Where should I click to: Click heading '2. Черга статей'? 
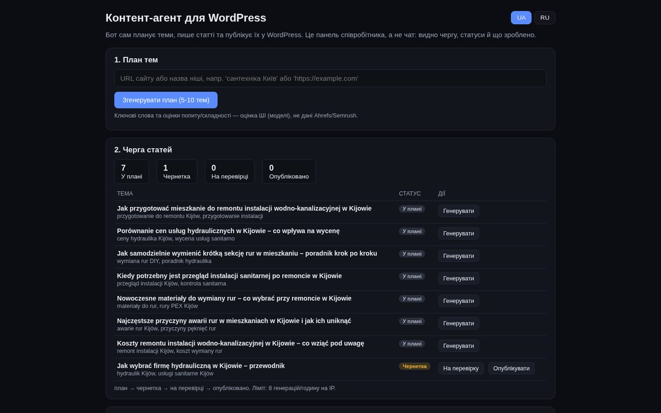point(143,150)
